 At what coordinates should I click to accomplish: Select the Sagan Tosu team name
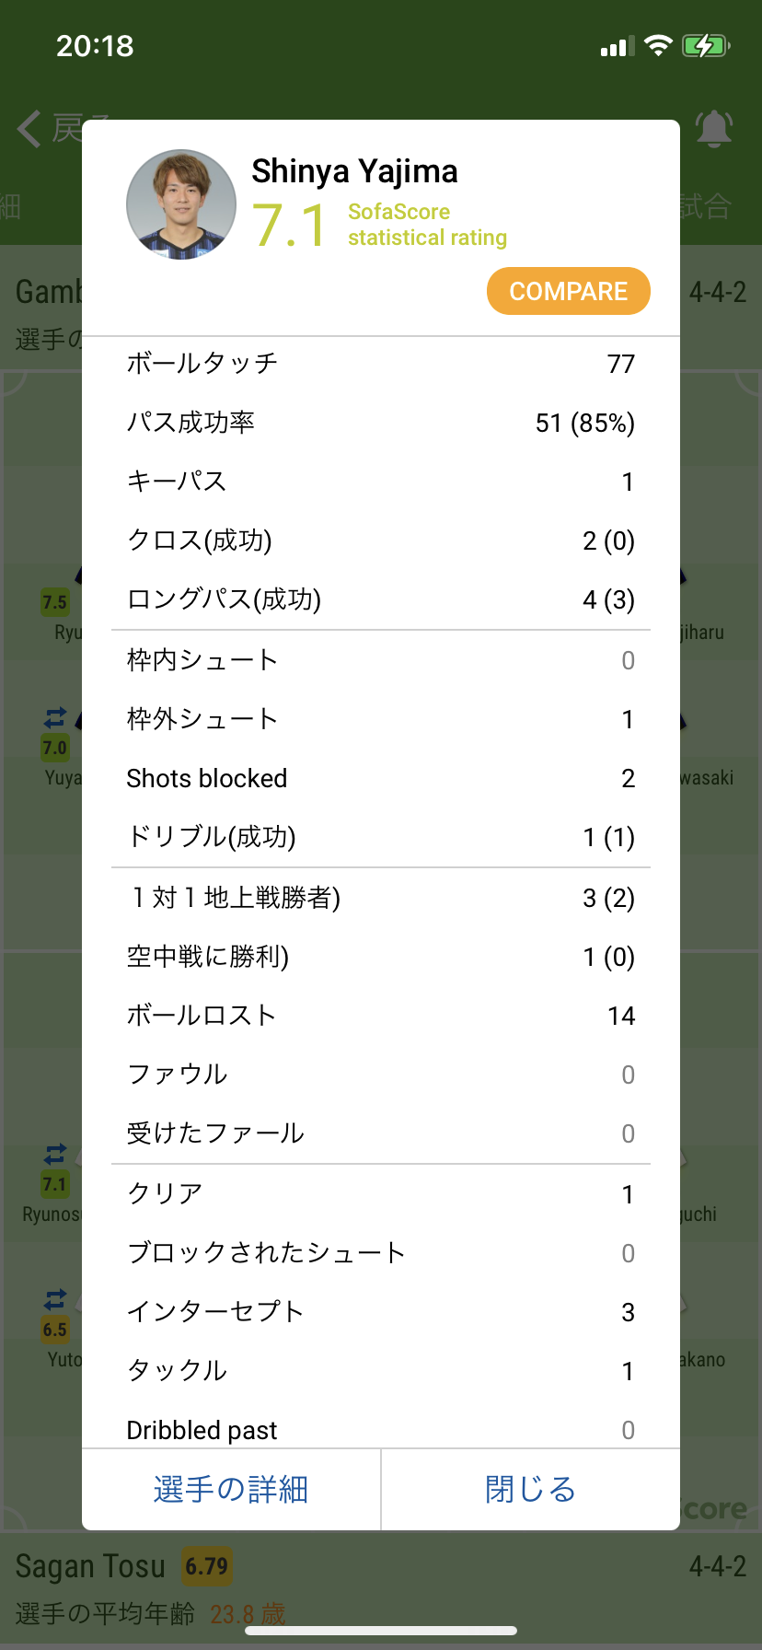[x=90, y=1566]
